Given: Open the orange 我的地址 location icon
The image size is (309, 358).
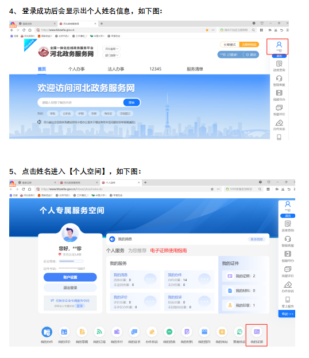Looking at the screenshot, I should 222,332.
